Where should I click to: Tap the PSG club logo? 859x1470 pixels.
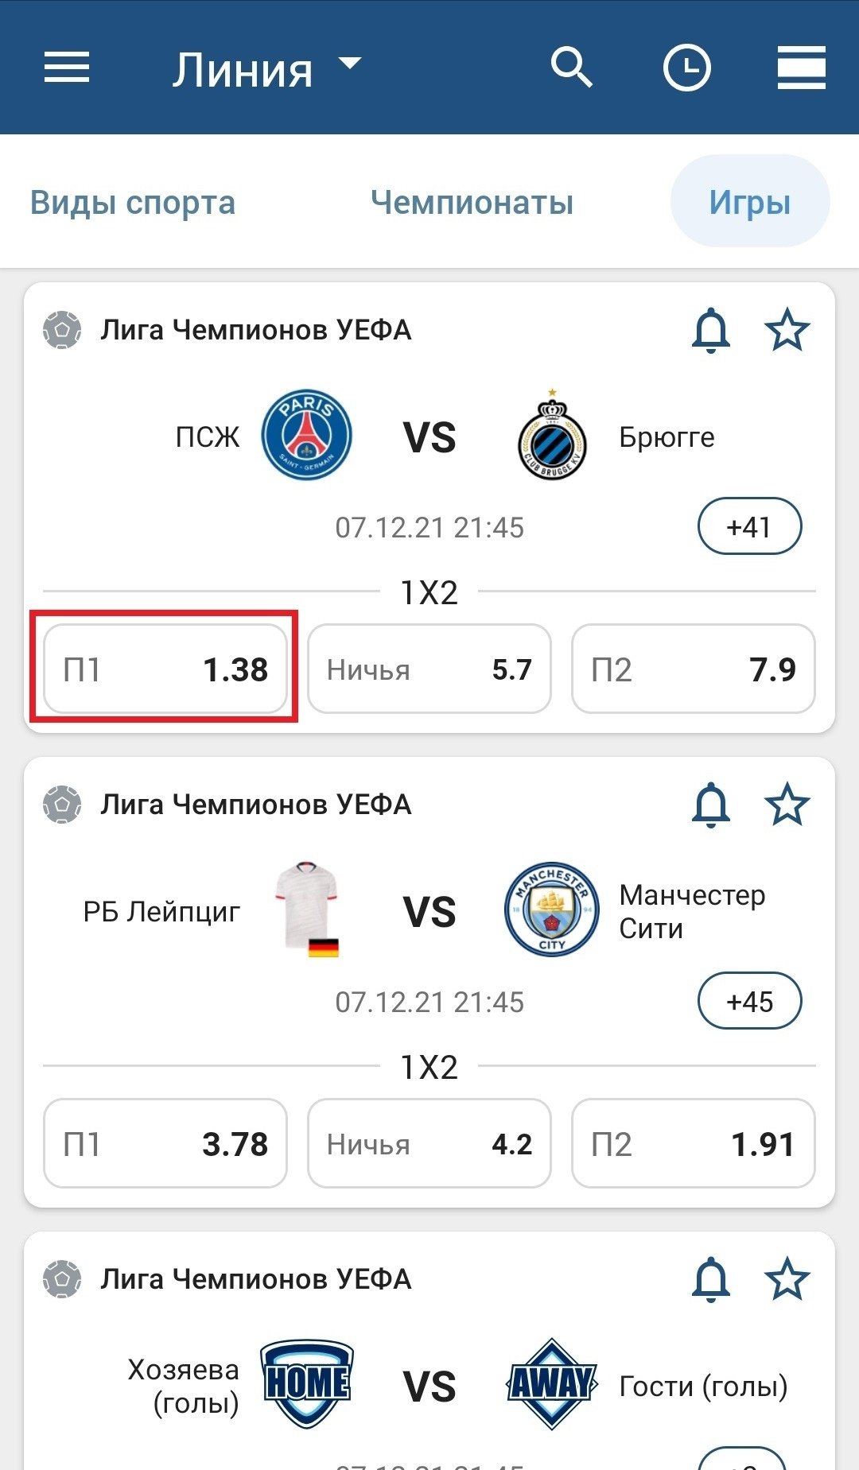(x=307, y=436)
